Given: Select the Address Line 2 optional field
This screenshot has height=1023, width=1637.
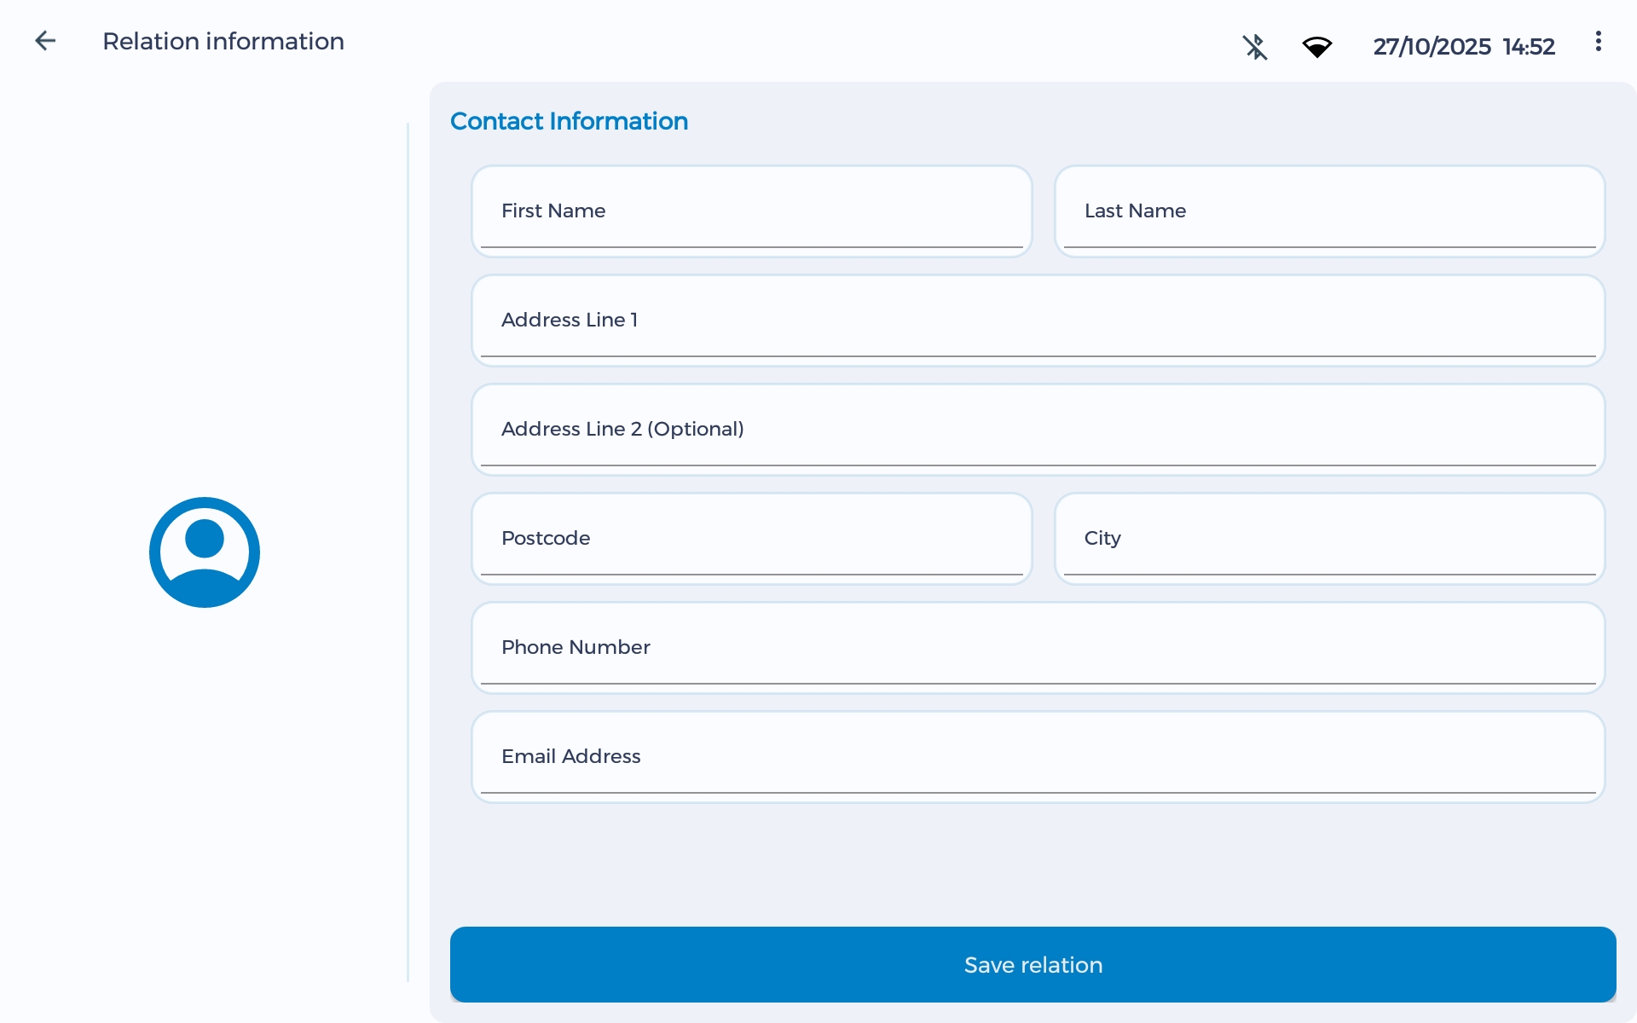Looking at the screenshot, I should (1038, 430).
